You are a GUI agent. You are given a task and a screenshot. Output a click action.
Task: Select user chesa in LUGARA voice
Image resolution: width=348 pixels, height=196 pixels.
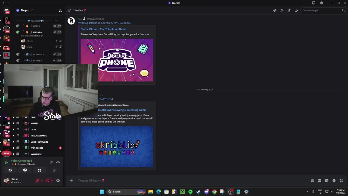(x=41, y=41)
